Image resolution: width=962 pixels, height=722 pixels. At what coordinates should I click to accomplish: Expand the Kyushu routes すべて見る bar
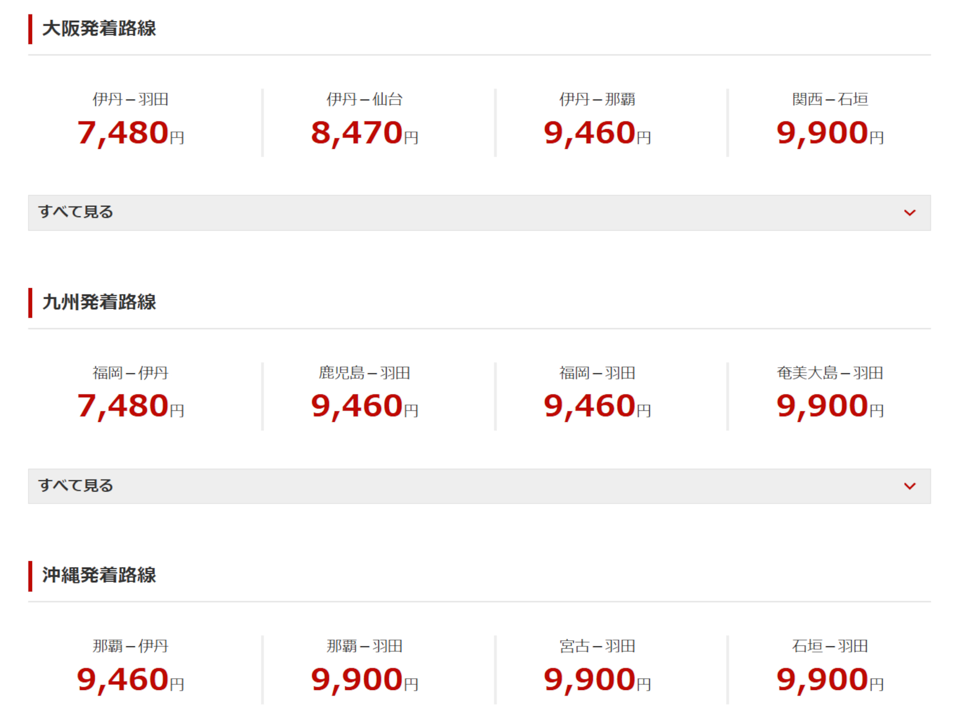point(479,486)
